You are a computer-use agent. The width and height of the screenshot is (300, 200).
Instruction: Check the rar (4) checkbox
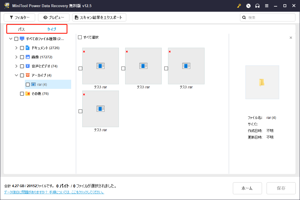point(28,84)
